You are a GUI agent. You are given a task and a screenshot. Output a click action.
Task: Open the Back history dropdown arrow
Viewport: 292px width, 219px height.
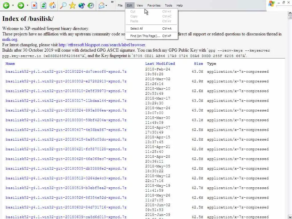(13, 5)
